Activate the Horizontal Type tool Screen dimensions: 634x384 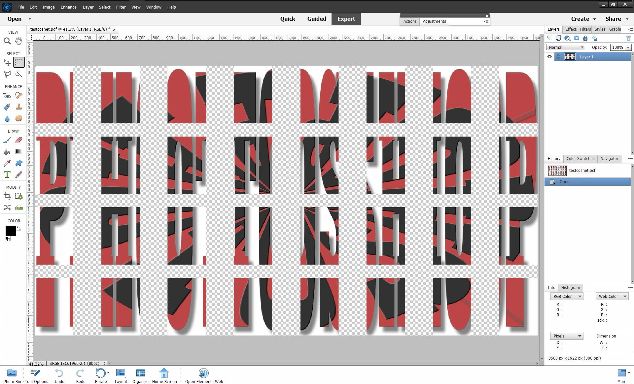pos(7,175)
